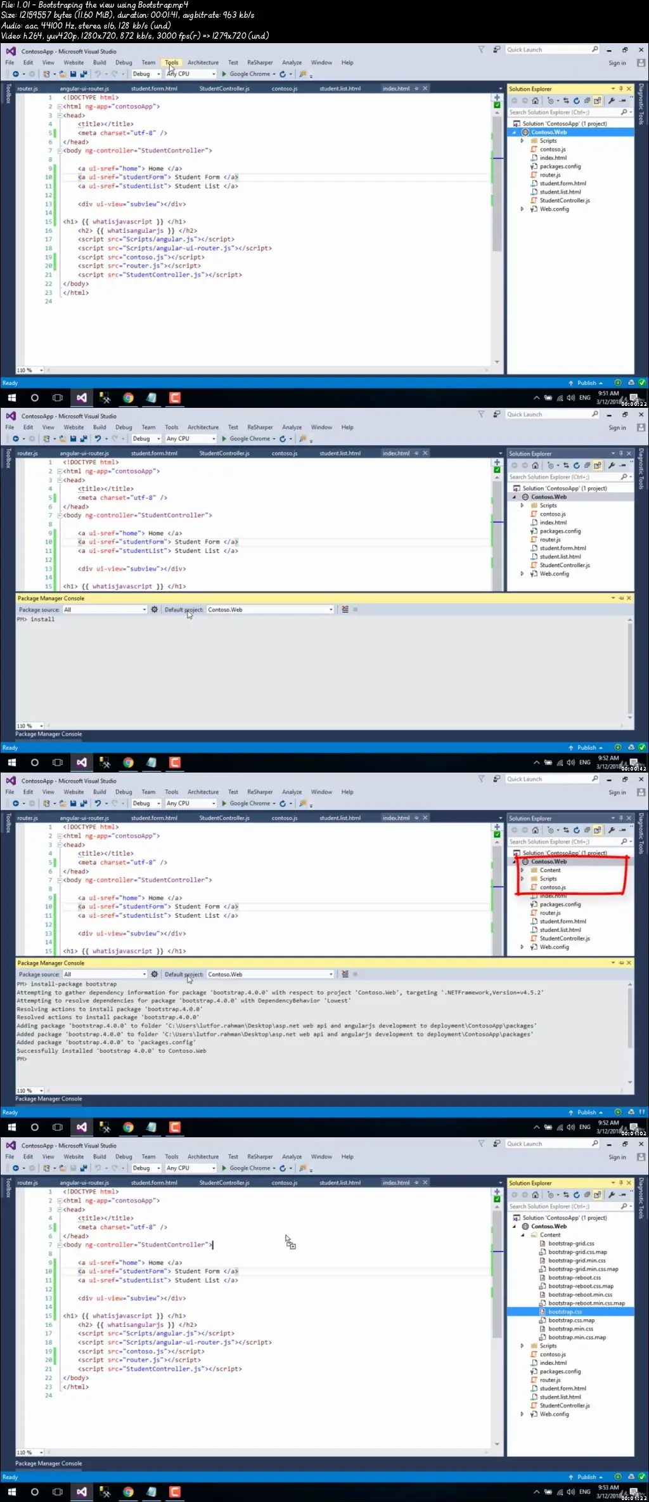Click the Clear Console icon in the second frame
649x1502 pixels.
click(345, 610)
